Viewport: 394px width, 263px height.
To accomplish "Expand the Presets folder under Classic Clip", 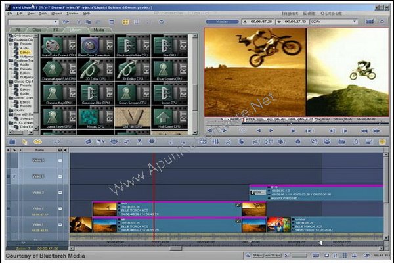I will [11, 85].
